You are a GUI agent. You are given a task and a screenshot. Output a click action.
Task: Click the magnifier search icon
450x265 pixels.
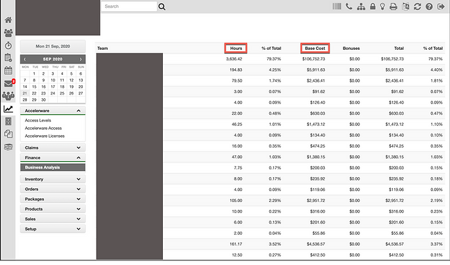[162, 7]
